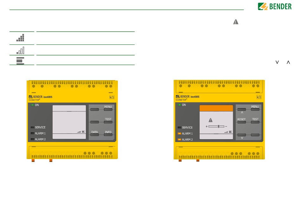Click the green ON LED on right device
The width and height of the screenshot is (301, 208).
179,105
